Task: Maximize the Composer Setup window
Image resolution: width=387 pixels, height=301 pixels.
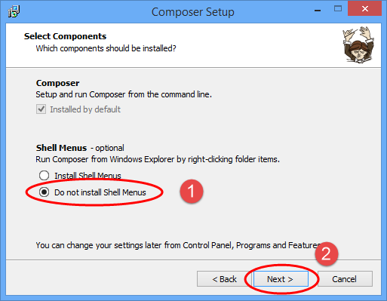Action: coord(338,9)
